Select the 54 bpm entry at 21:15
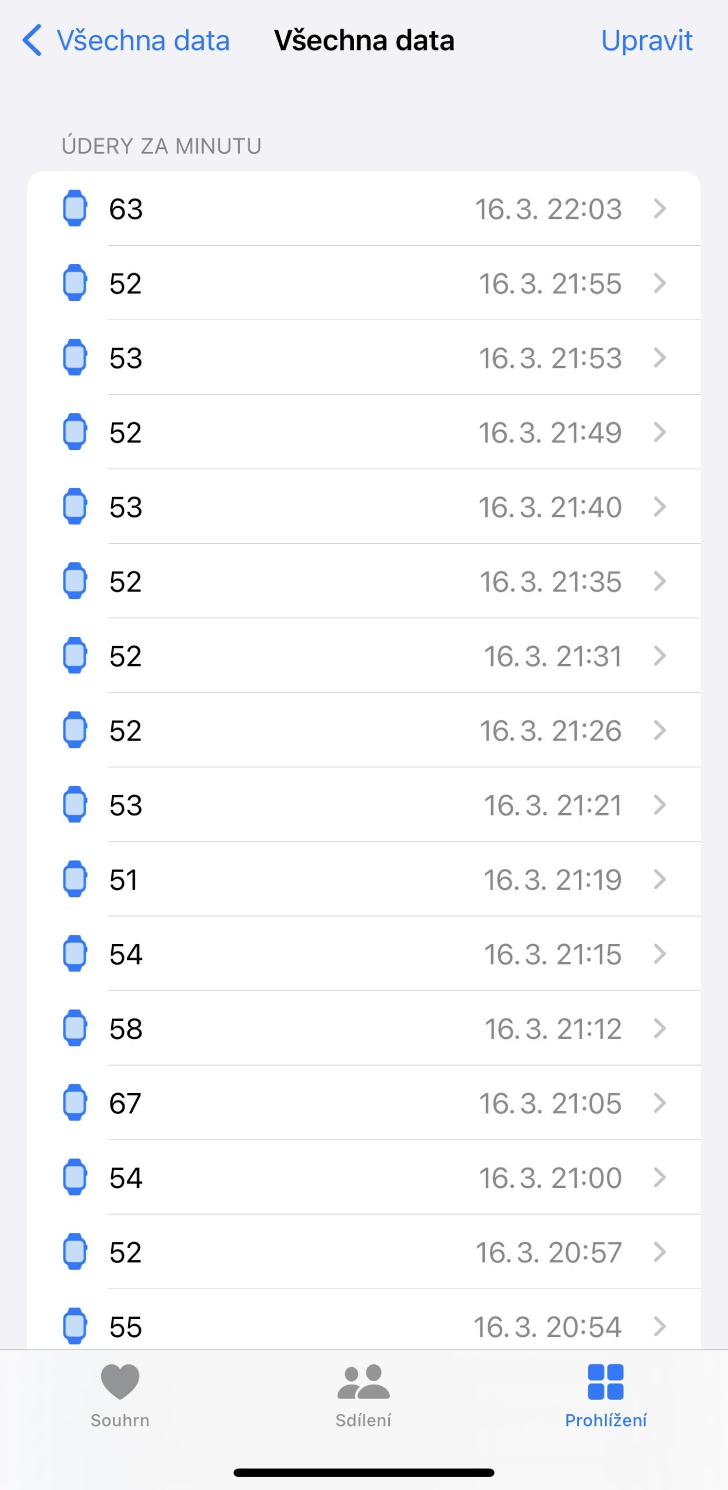Viewport: 728px width, 1490px height. click(364, 953)
